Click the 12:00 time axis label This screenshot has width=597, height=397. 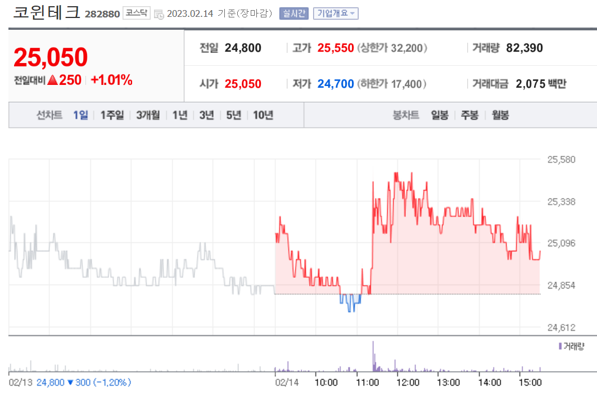408,382
